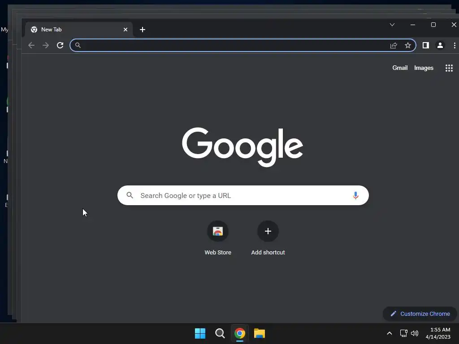459x344 pixels.
Task: Start voice search with the microphone
Action: tap(355, 195)
